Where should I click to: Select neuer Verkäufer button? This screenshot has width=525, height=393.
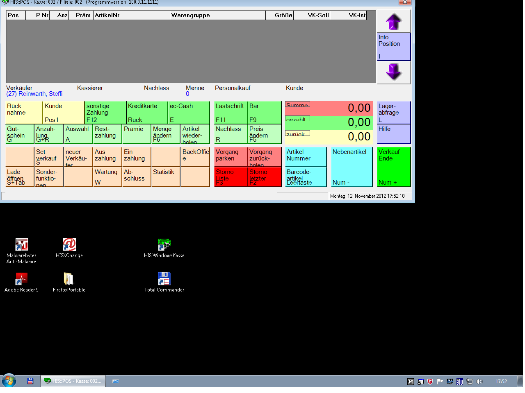(x=78, y=157)
